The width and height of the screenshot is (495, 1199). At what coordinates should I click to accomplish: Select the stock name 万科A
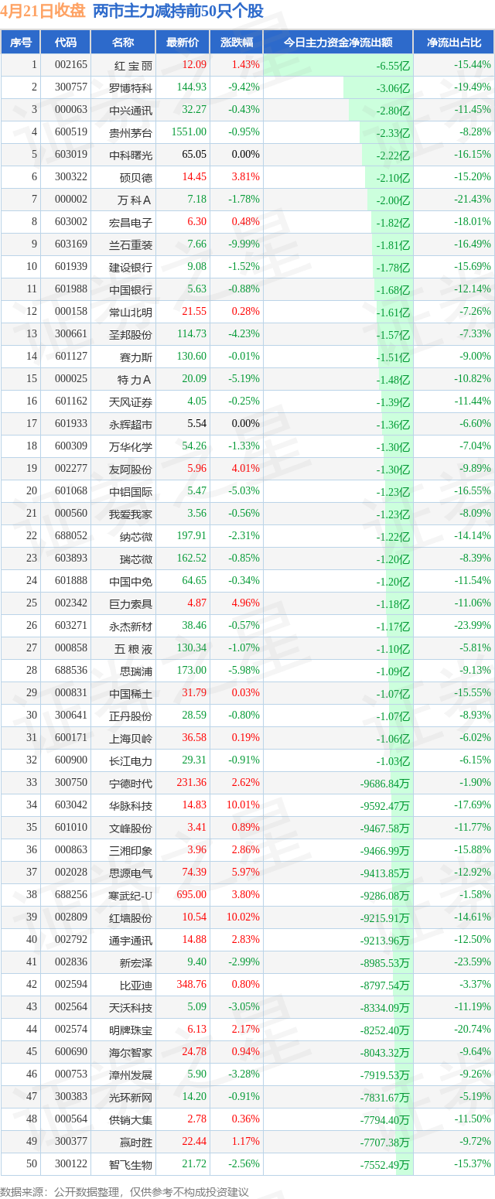click(134, 200)
